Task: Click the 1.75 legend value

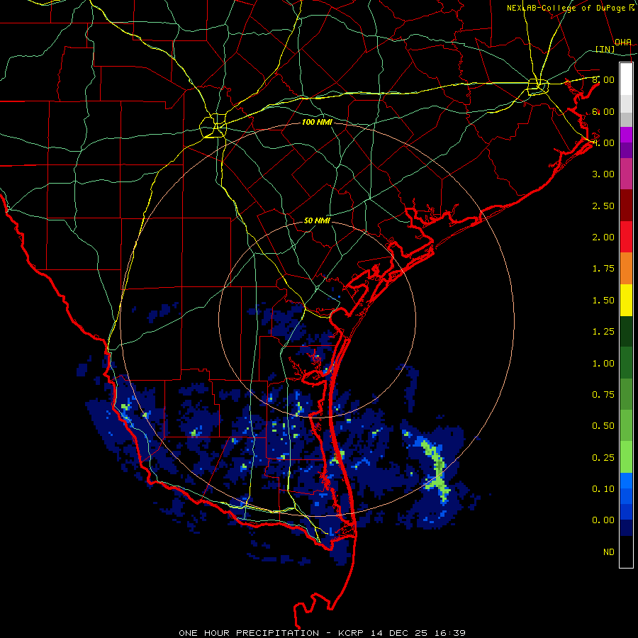Action: pyautogui.click(x=603, y=269)
